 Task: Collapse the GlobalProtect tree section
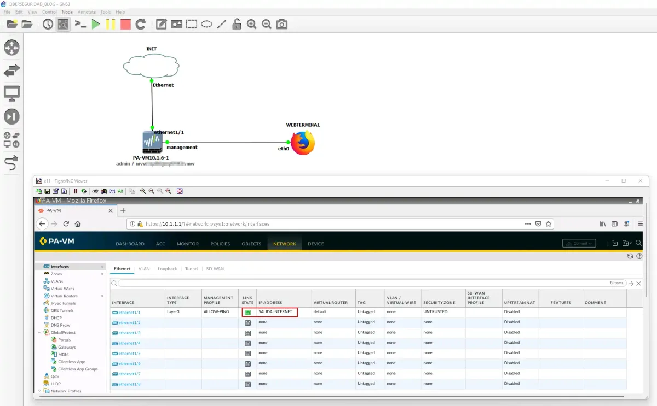click(39, 332)
